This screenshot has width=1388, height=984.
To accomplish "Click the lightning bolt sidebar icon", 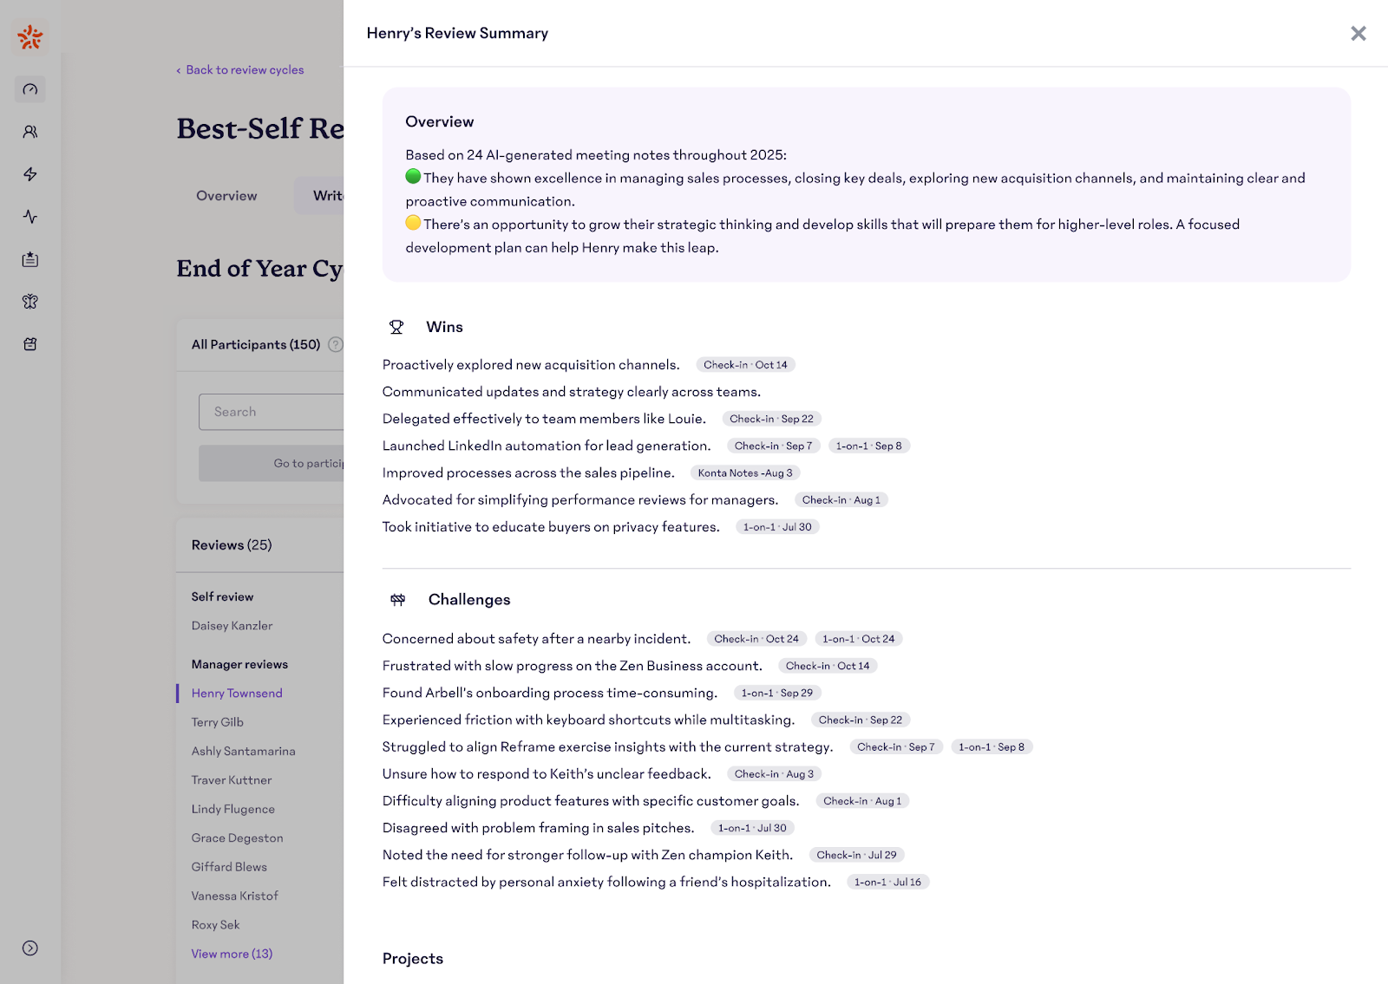I will click(30, 174).
